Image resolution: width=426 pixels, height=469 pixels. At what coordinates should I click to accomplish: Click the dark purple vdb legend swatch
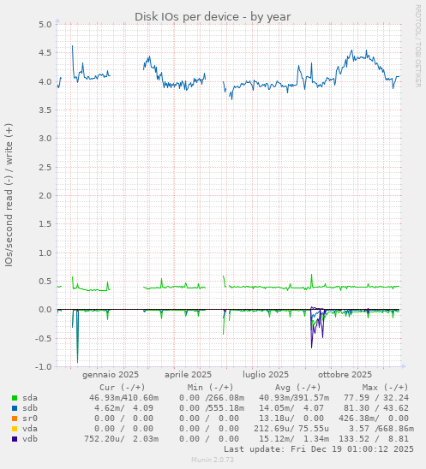pyautogui.click(x=15, y=439)
